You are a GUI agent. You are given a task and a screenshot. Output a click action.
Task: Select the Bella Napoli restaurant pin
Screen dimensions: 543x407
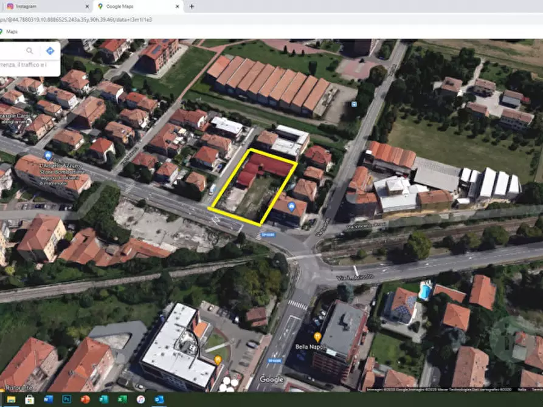[x=317, y=336]
